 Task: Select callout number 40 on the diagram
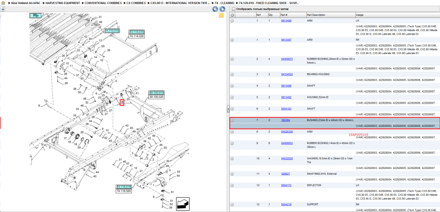tap(95, 176)
